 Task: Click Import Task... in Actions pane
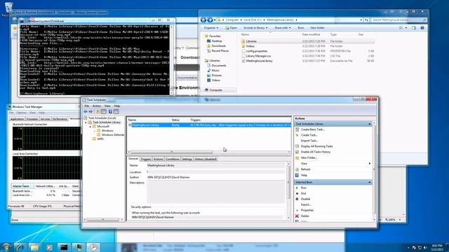click(309, 141)
